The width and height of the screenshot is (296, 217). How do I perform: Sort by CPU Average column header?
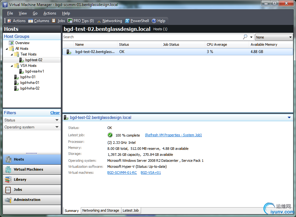(227, 44)
